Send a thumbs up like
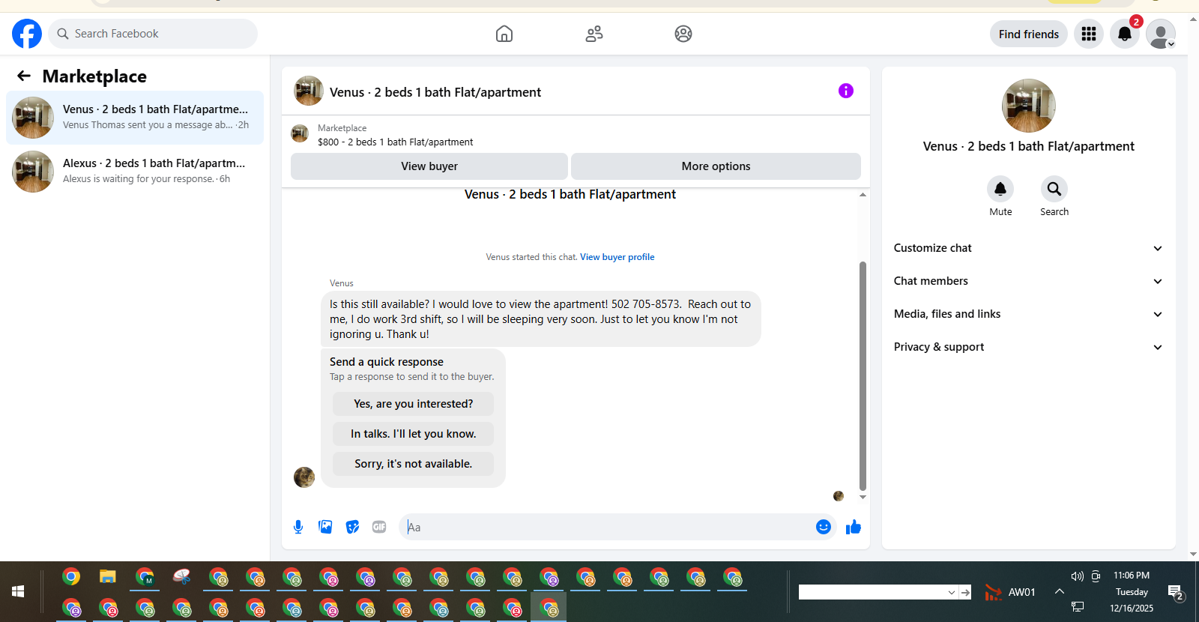Screen dimensions: 1199x622 click(x=854, y=527)
